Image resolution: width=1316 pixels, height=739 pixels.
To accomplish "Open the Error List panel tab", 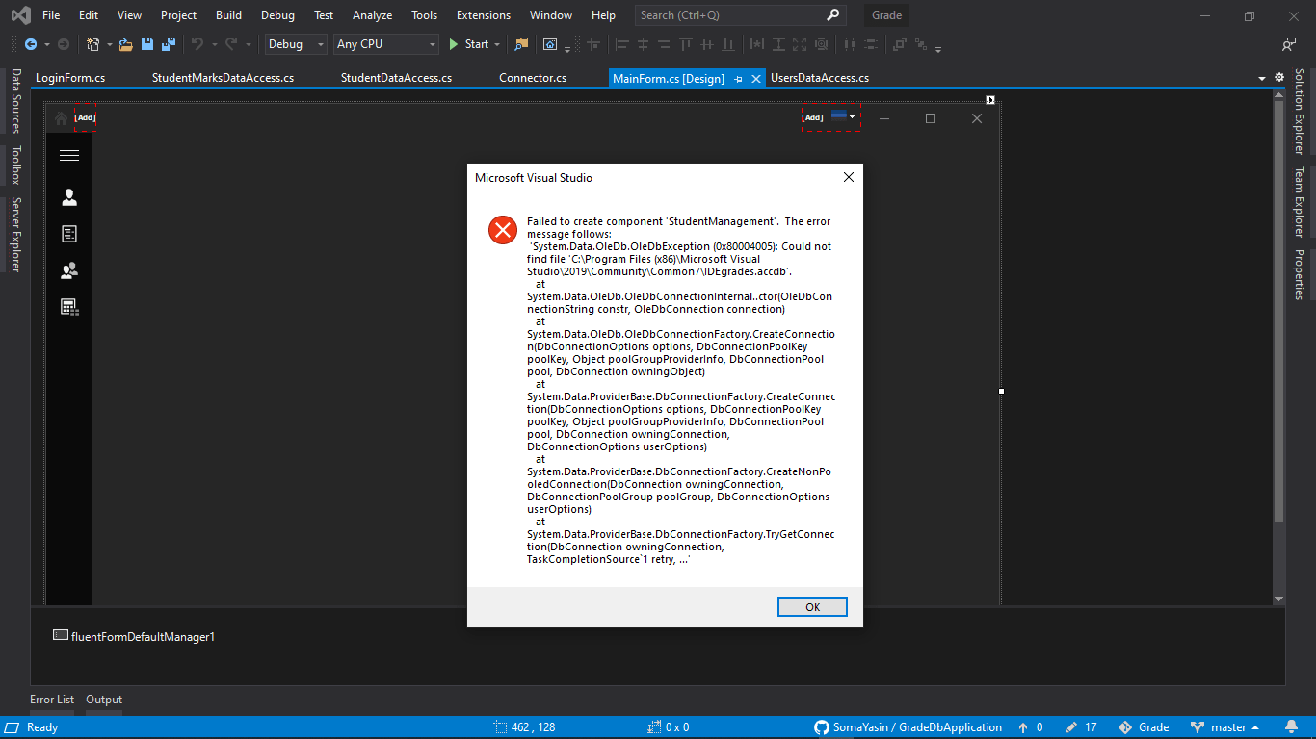I will click(x=52, y=700).
